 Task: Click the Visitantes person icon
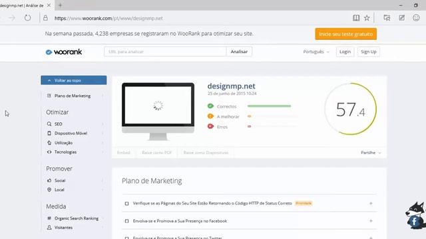(49, 228)
